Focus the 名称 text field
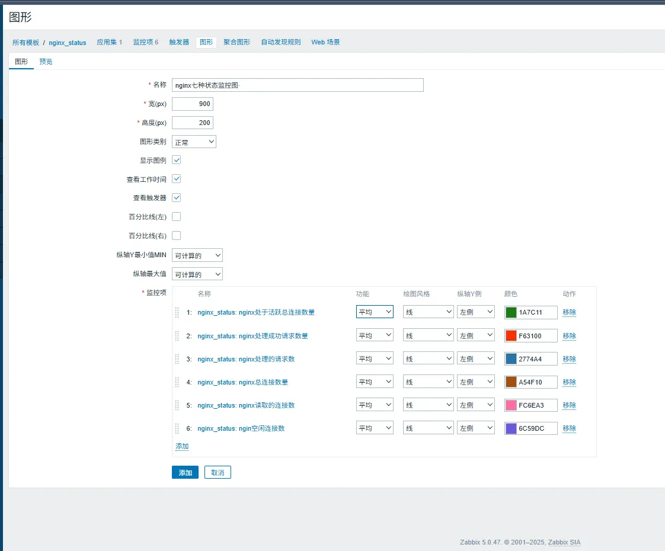Screen dimensions: 665x551 298,85
